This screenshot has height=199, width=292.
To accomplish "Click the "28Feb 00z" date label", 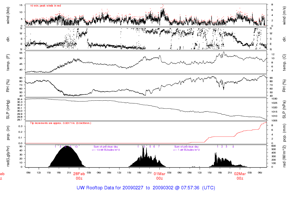I will pyautogui.click(x=79, y=176).
